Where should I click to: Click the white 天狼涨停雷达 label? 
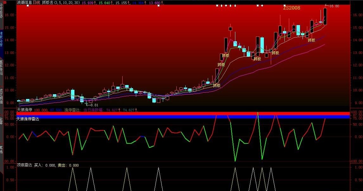click(28, 119)
